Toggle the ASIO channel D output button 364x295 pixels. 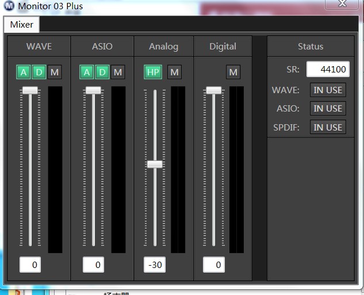coord(102,72)
